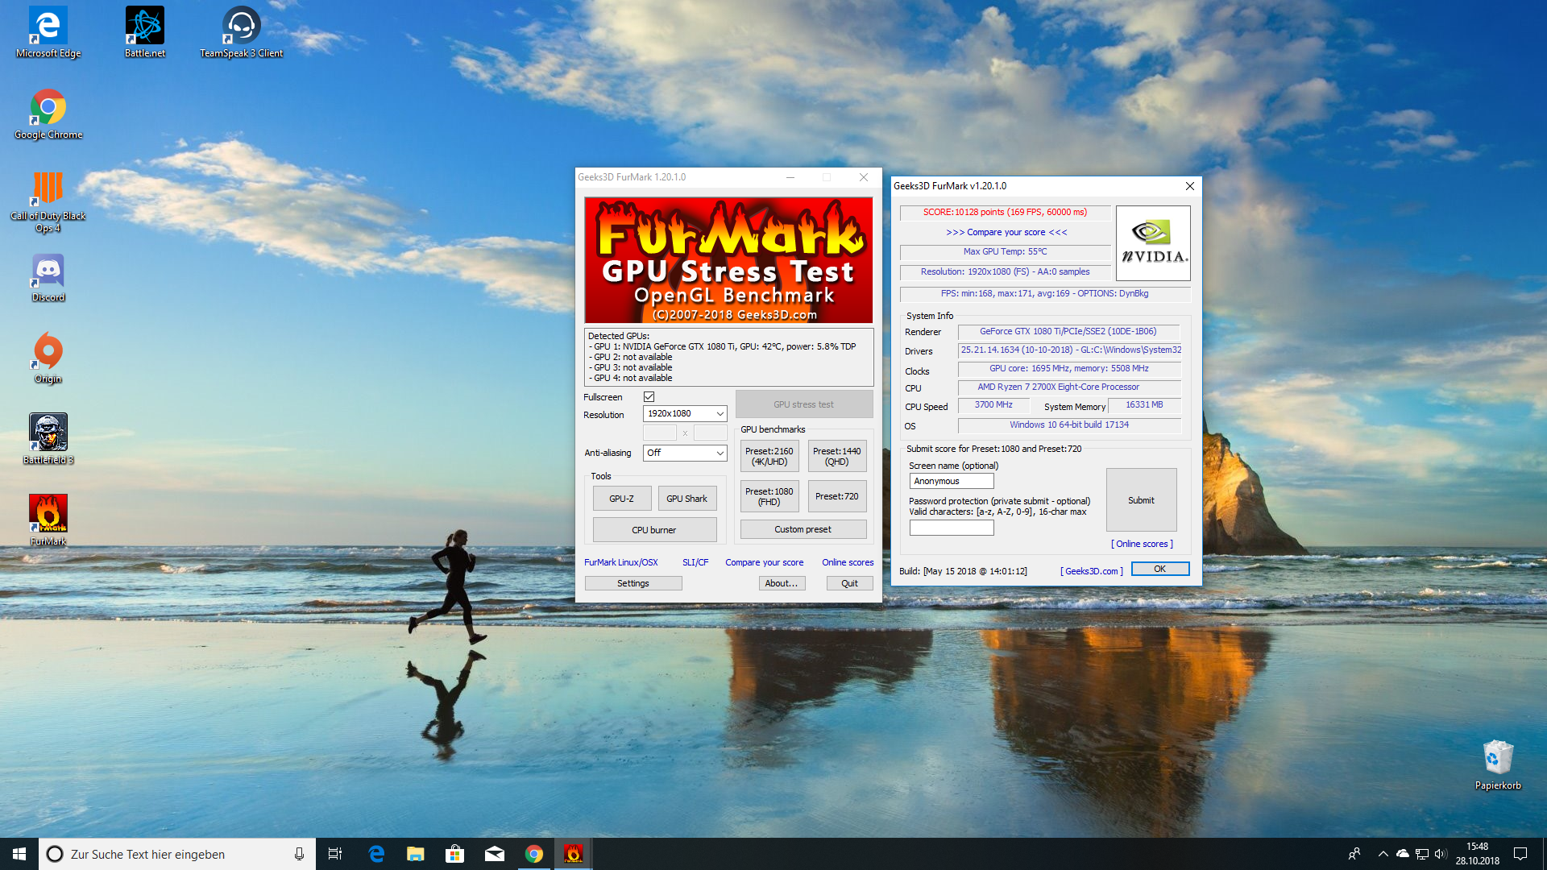Open the Battle.net desktop shortcut
Image resolution: width=1547 pixels, height=870 pixels.
coord(145,27)
